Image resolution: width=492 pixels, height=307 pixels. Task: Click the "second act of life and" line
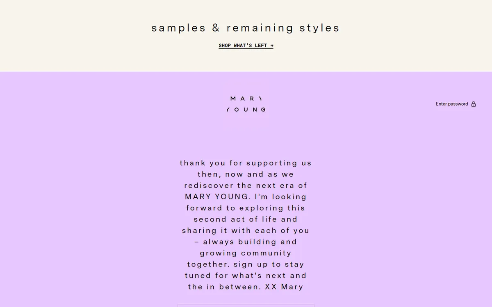coord(246,219)
